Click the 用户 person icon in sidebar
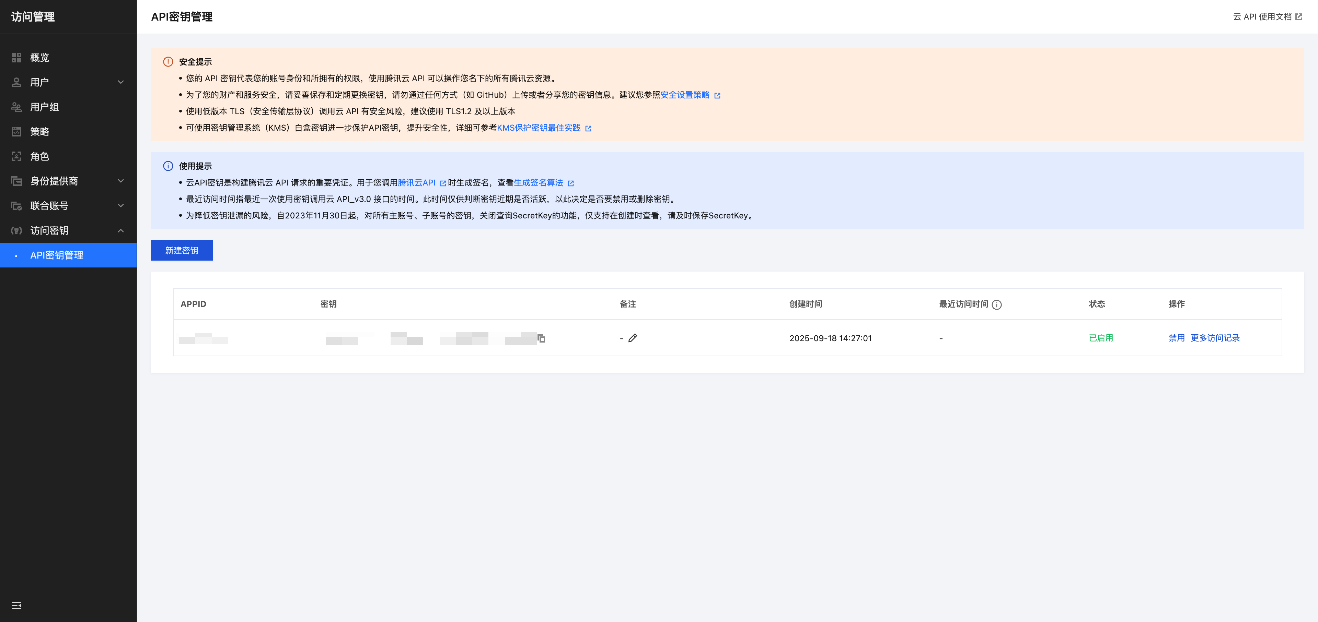The height and width of the screenshot is (622, 1318). pos(16,82)
